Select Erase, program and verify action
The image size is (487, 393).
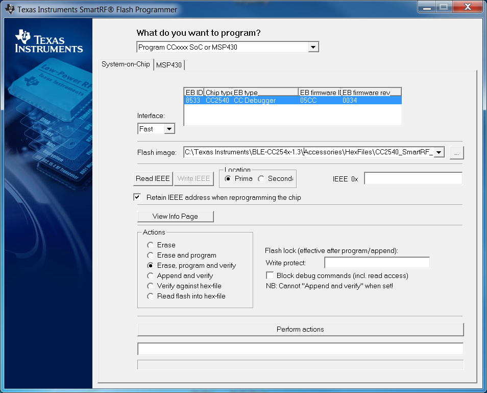pos(151,266)
